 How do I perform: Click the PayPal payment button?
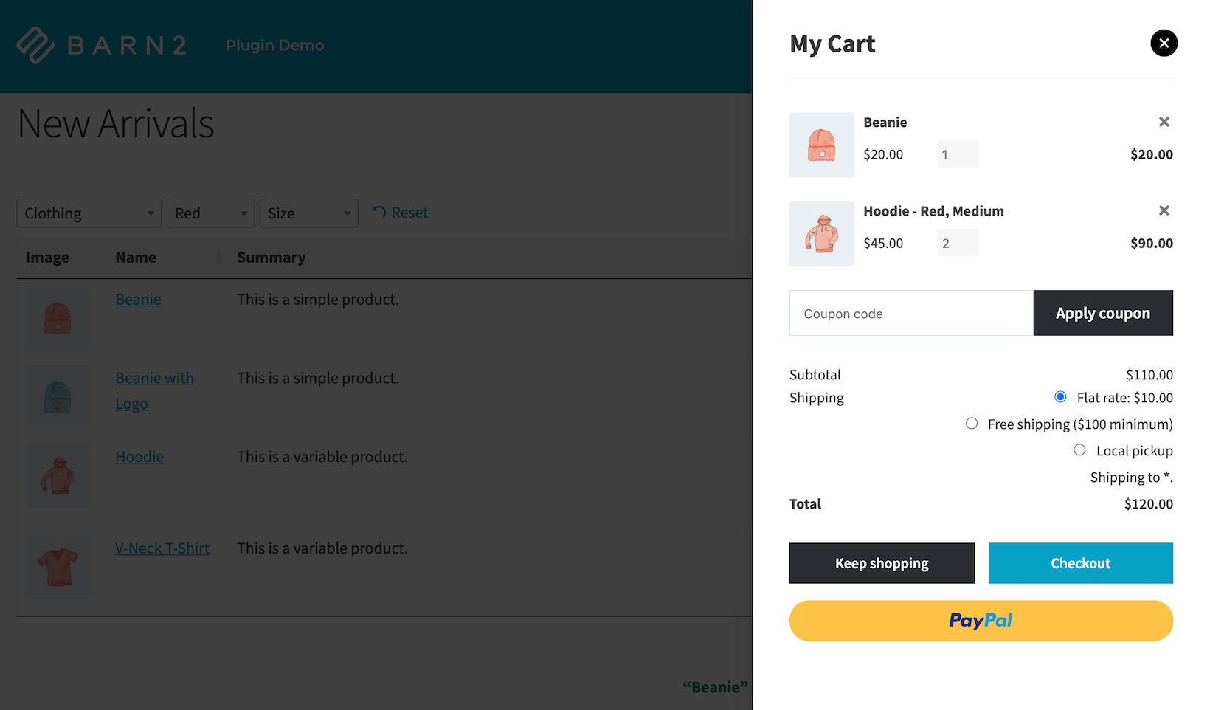[981, 620]
